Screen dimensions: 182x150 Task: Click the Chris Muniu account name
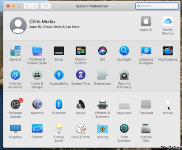[42, 21]
